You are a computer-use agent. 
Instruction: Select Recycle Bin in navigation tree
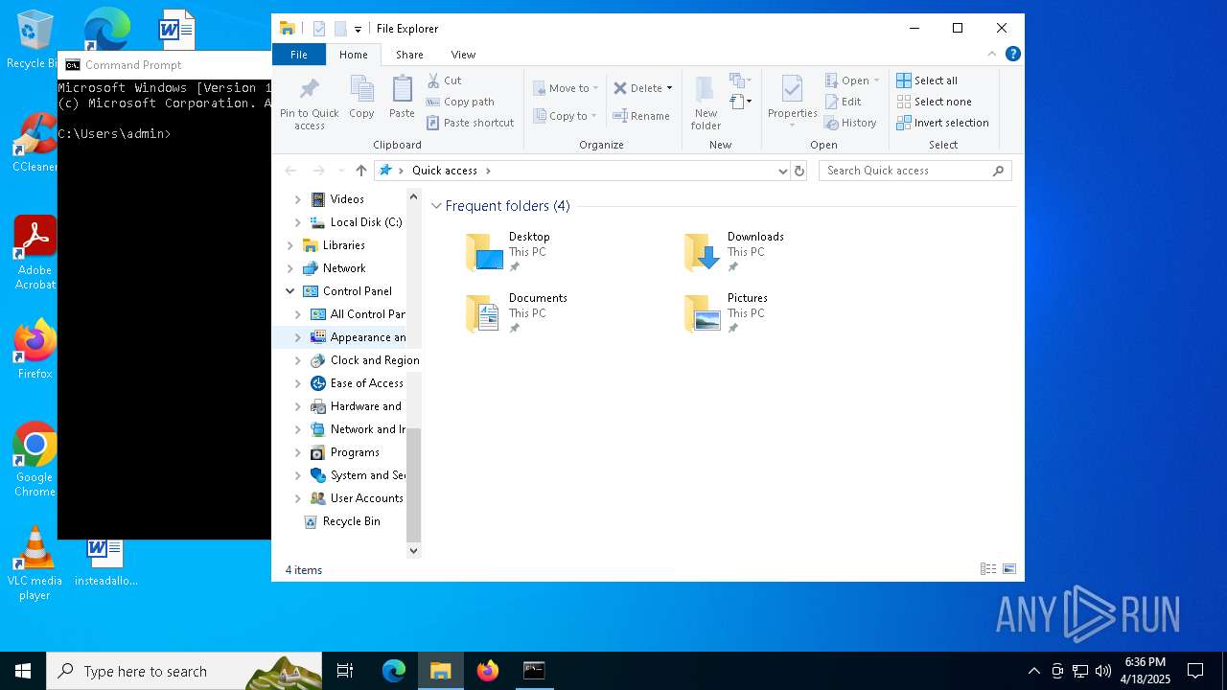pyautogui.click(x=351, y=521)
